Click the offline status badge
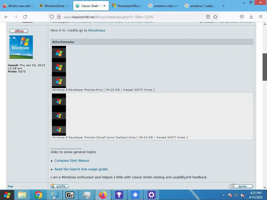Viewport: 267px width, 200px height. pyautogui.click(x=19, y=31)
